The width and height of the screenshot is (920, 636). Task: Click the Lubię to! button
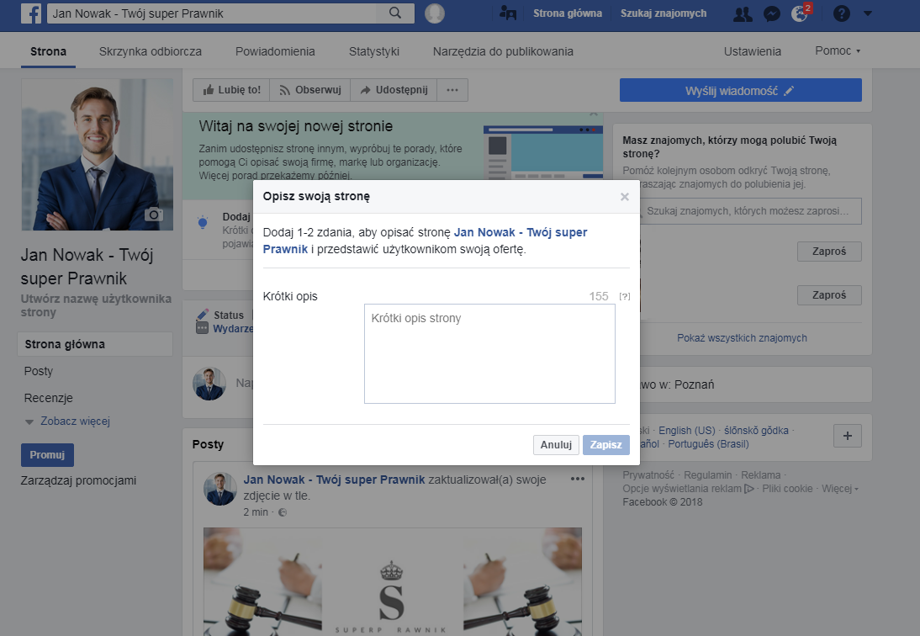tap(231, 90)
